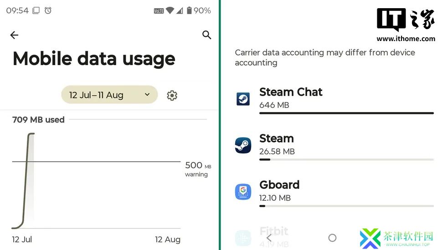Open data usage settings gear

[x=172, y=95]
